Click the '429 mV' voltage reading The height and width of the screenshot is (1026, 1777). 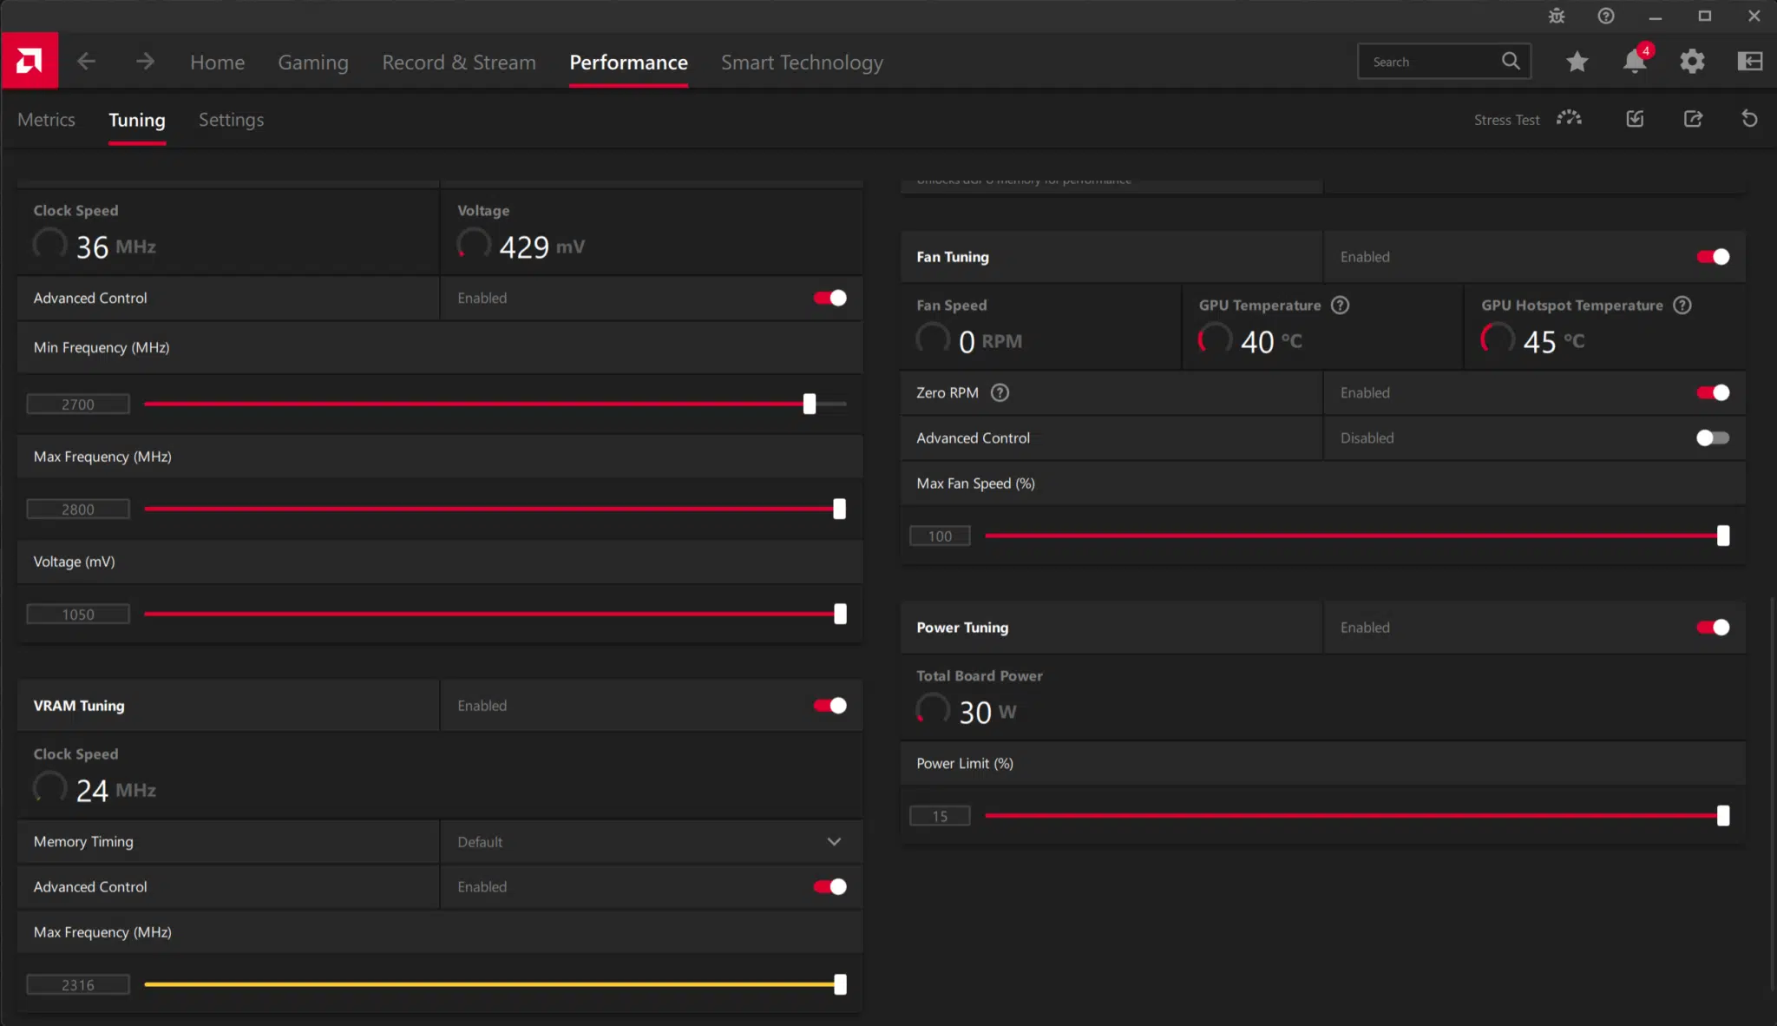coord(541,247)
